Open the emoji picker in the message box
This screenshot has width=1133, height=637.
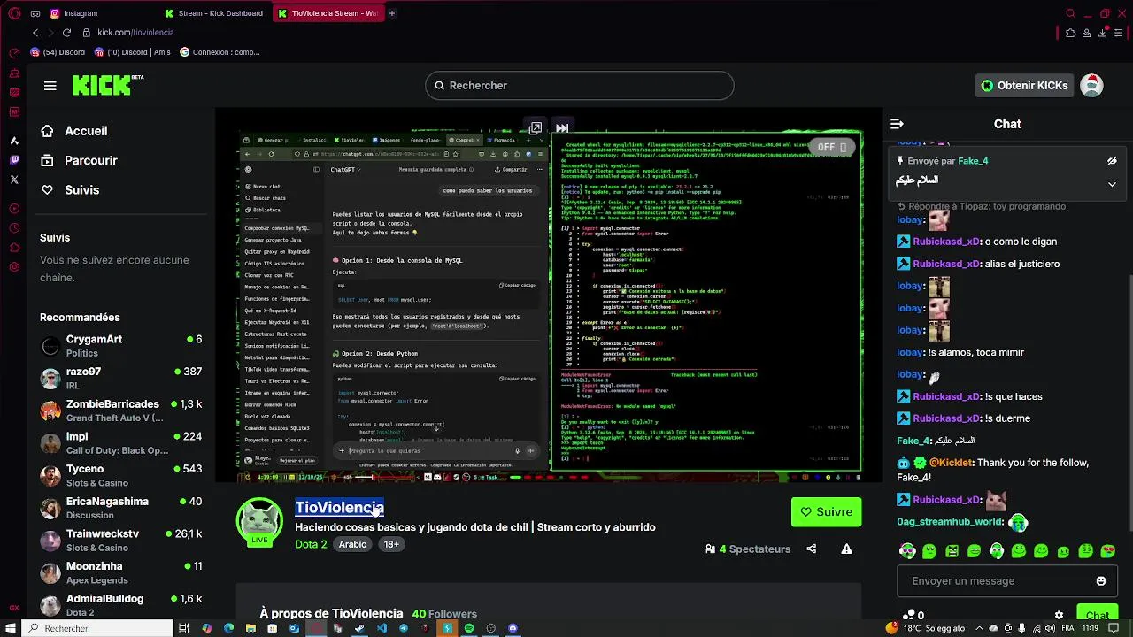(1101, 581)
